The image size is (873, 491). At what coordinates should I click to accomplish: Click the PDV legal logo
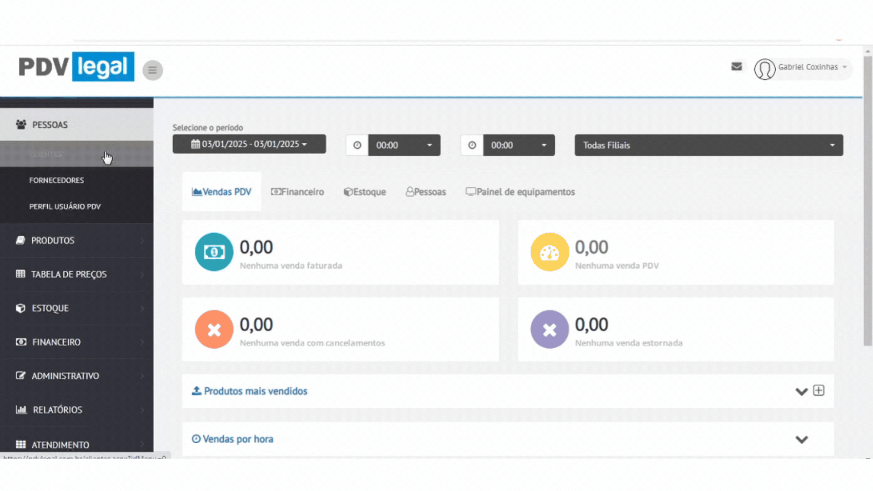click(x=76, y=67)
